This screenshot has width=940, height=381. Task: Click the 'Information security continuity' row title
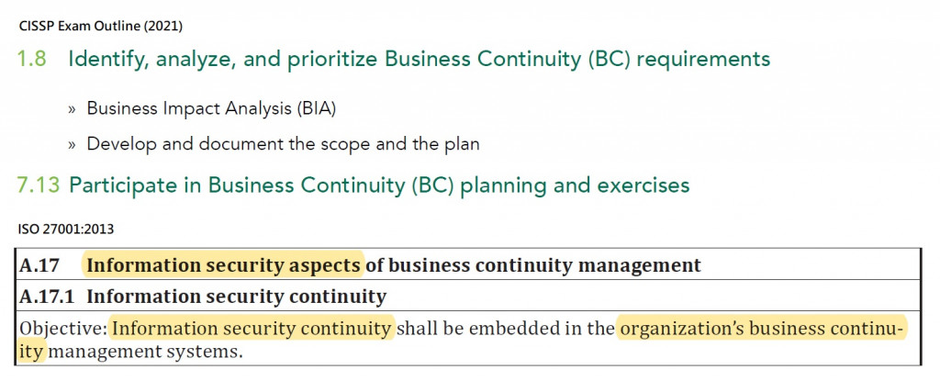(x=237, y=297)
